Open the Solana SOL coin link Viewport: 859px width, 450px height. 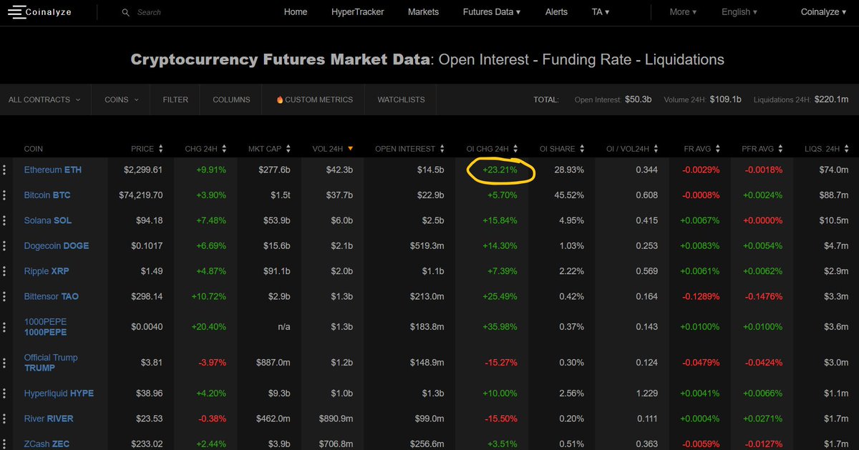(48, 220)
